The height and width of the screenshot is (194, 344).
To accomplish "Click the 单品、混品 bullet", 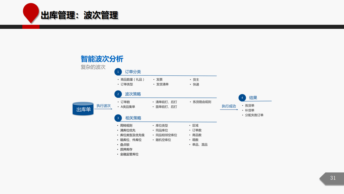I will click(200, 145).
